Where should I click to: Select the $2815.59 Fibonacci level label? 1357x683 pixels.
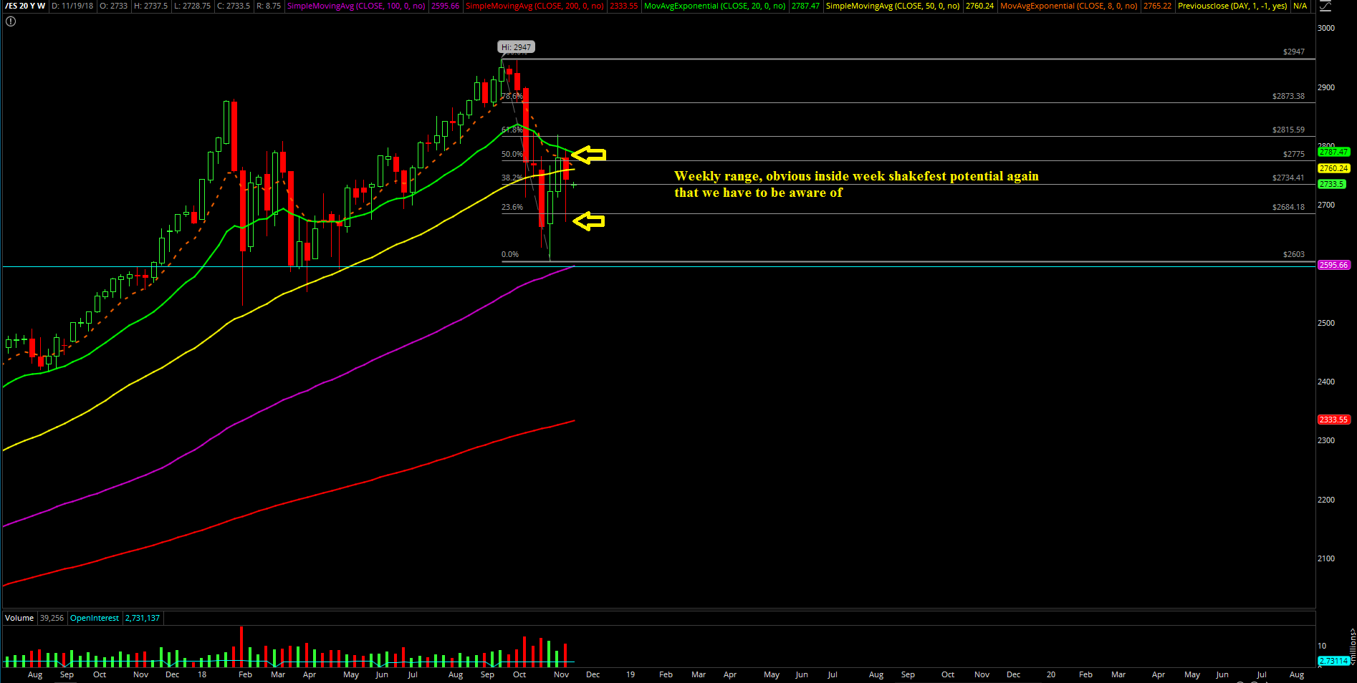coord(1288,130)
